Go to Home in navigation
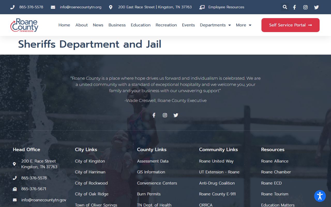Viewport: 331px width, 207px height. (x=64, y=25)
